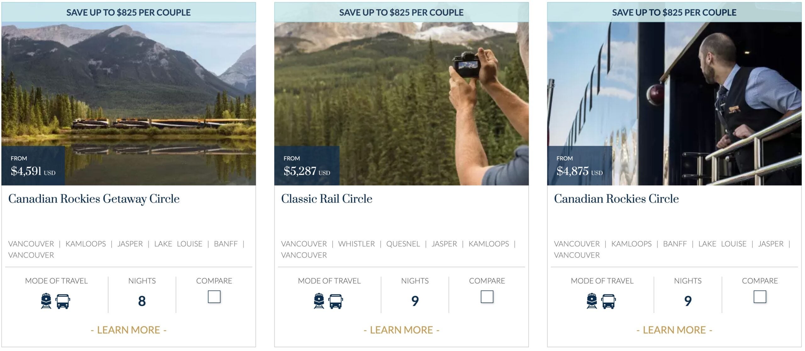Click the Canadian Rockies Getaway Circle title
The width and height of the screenshot is (805, 351).
pyautogui.click(x=94, y=199)
